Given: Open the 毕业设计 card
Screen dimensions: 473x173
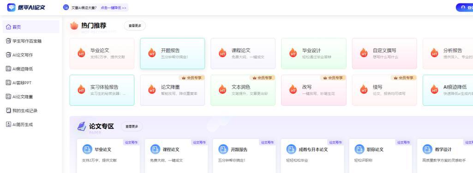Looking at the screenshot, I should [x=314, y=53].
